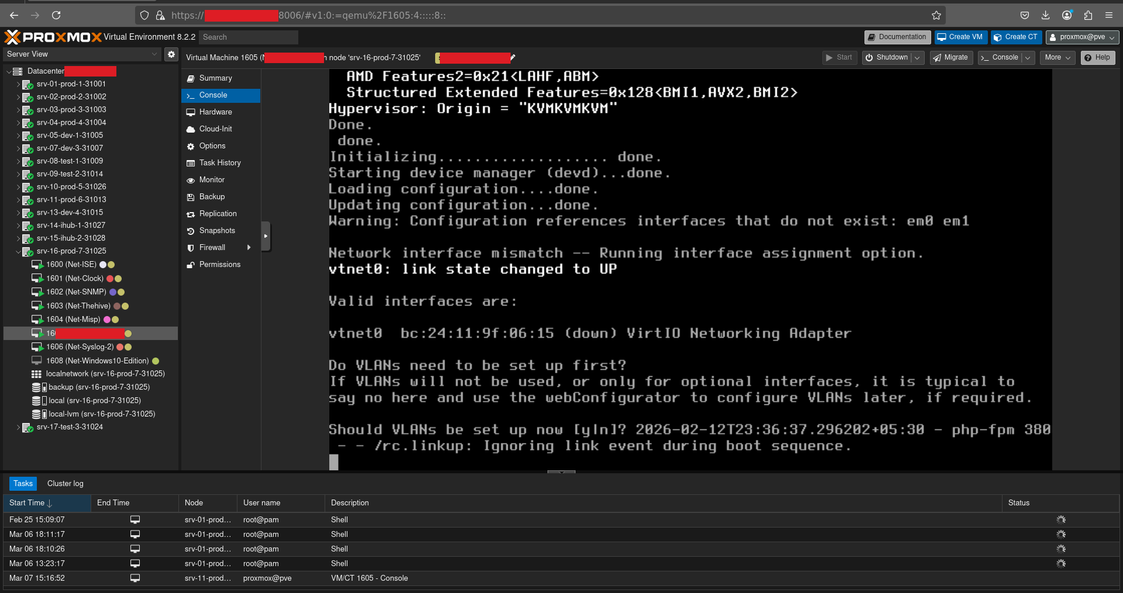
Task: Open the proxmox@pve user menu
Action: pyautogui.click(x=1082, y=37)
